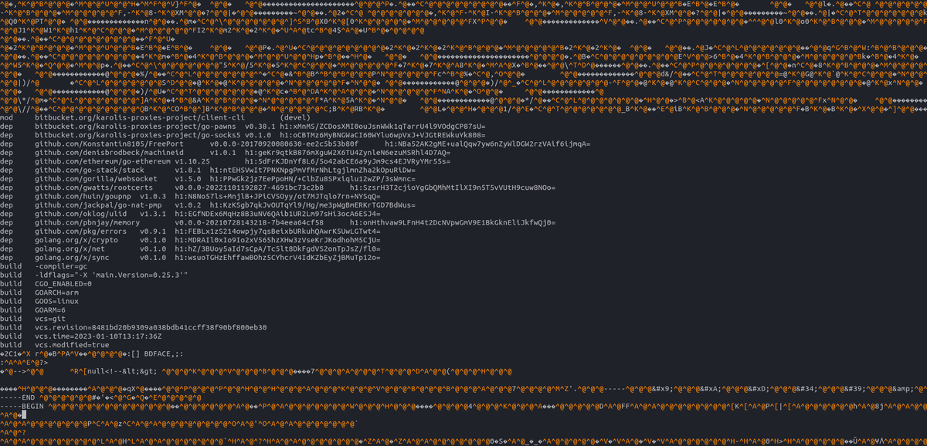Click 'GOOS=linux' build setting
The width and height of the screenshot is (927, 446).
(57, 300)
